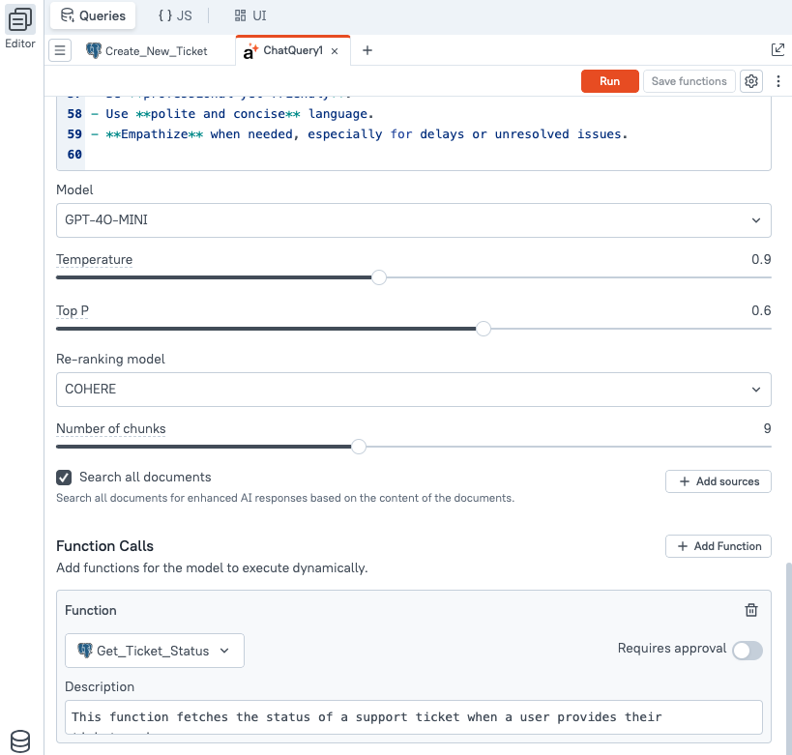Open the Re-ranking model dropdown showing COHERE
Viewport: 792px width, 755px height.
coord(413,390)
